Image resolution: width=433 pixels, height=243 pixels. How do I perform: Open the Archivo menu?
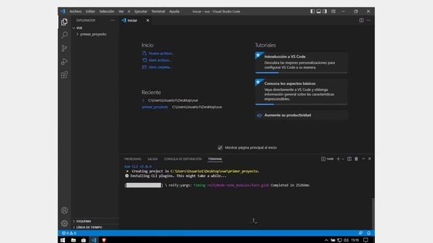75,11
